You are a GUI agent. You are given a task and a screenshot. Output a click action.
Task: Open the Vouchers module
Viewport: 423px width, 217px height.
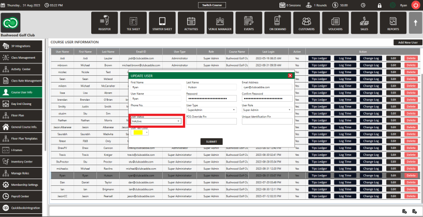[x=335, y=23]
